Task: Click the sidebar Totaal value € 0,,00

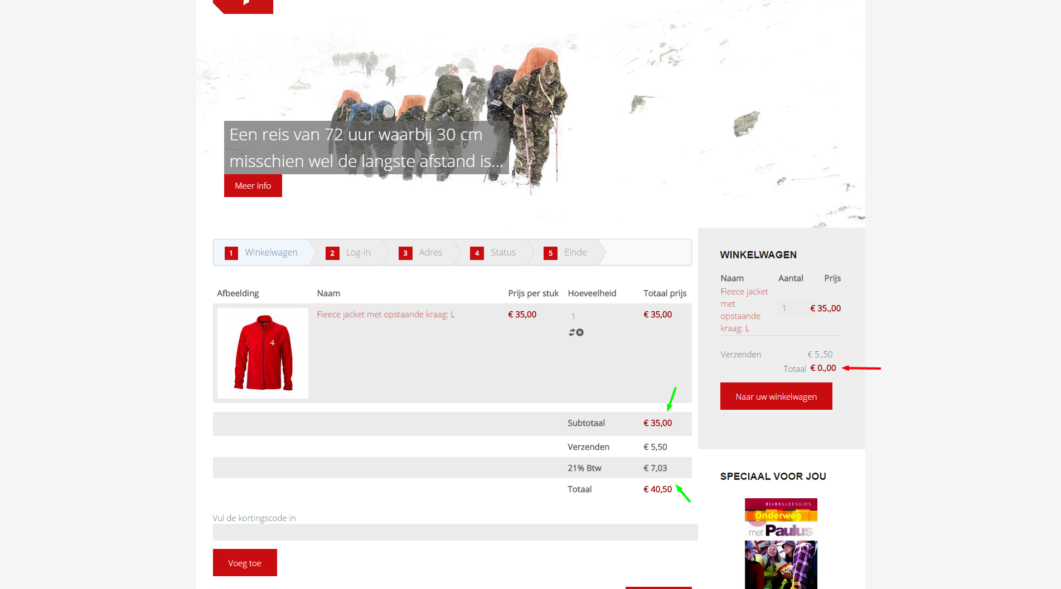Action: pyautogui.click(x=823, y=368)
